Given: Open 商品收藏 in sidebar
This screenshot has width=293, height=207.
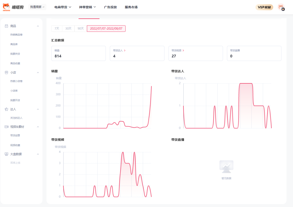Looking at the screenshot, I should (x=15, y=63).
